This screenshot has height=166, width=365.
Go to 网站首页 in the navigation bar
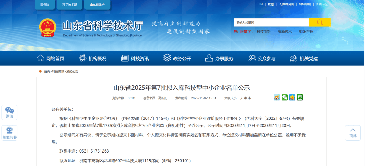[x=50, y=58]
